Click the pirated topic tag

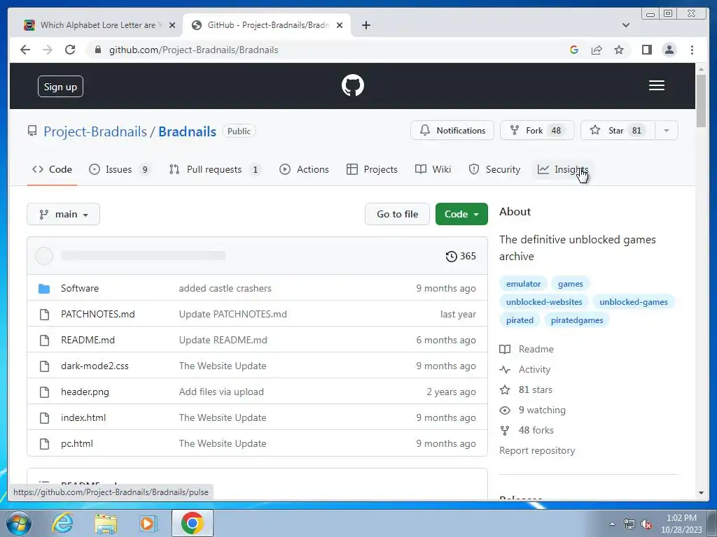coord(520,320)
